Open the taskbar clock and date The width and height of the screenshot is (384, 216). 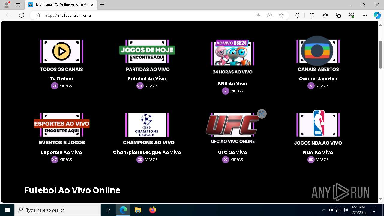pos(358,210)
